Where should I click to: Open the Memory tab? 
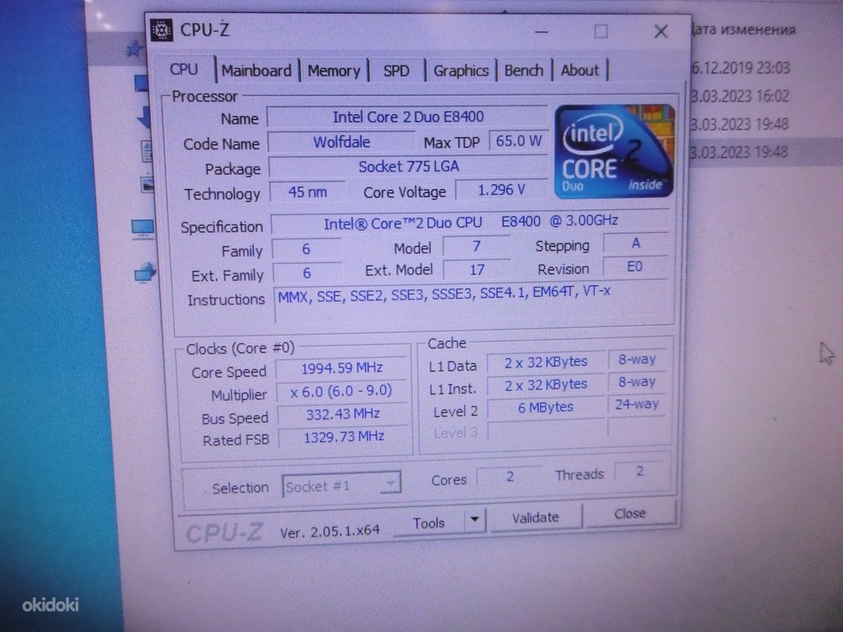(x=333, y=71)
